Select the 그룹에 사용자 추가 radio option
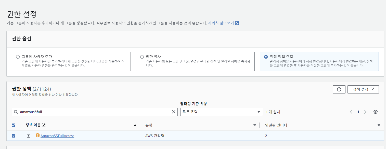 point(18,57)
